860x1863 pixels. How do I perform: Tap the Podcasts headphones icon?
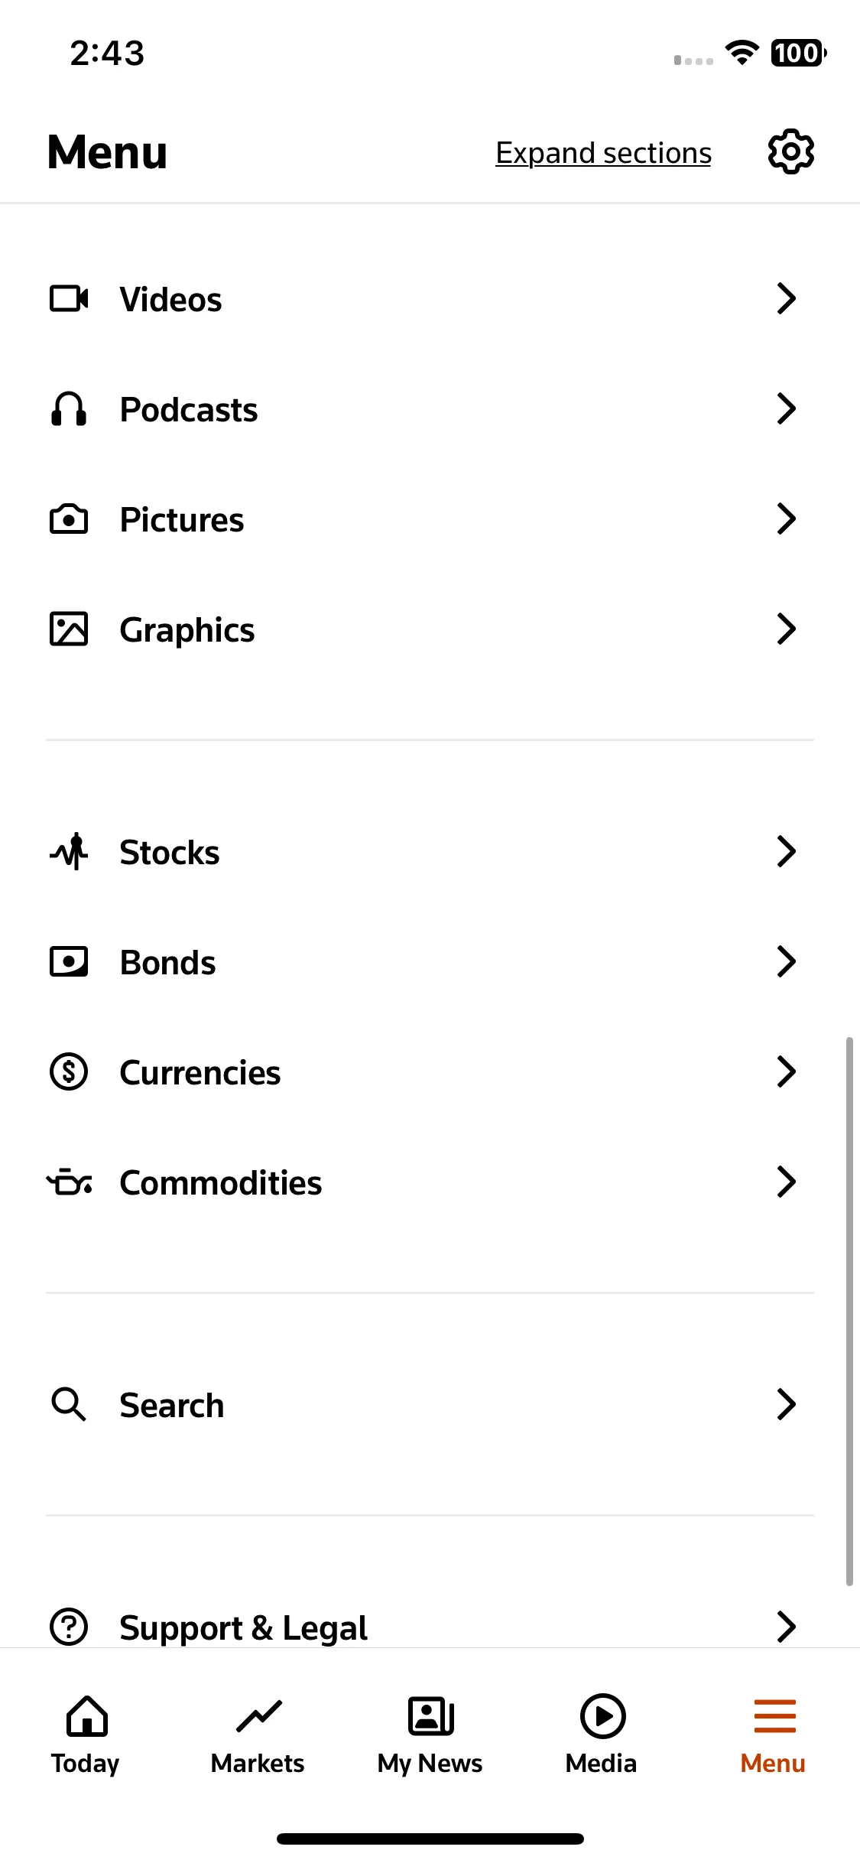tap(69, 409)
